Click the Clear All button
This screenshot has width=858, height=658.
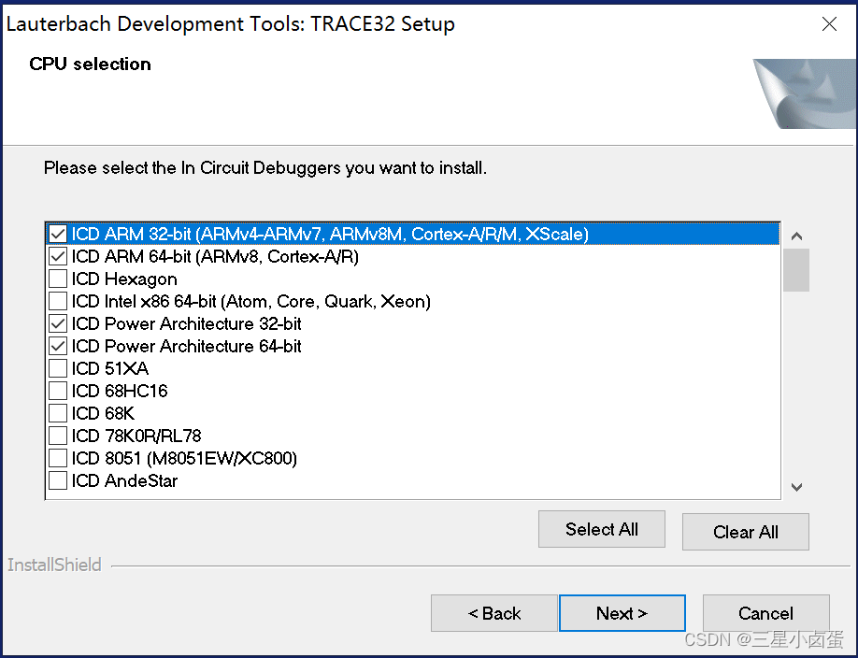[x=745, y=532]
